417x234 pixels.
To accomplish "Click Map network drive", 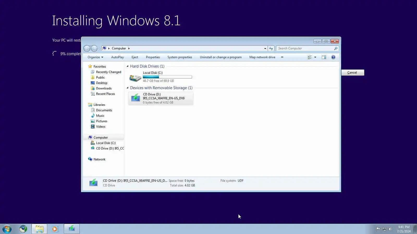I will 262,57.
